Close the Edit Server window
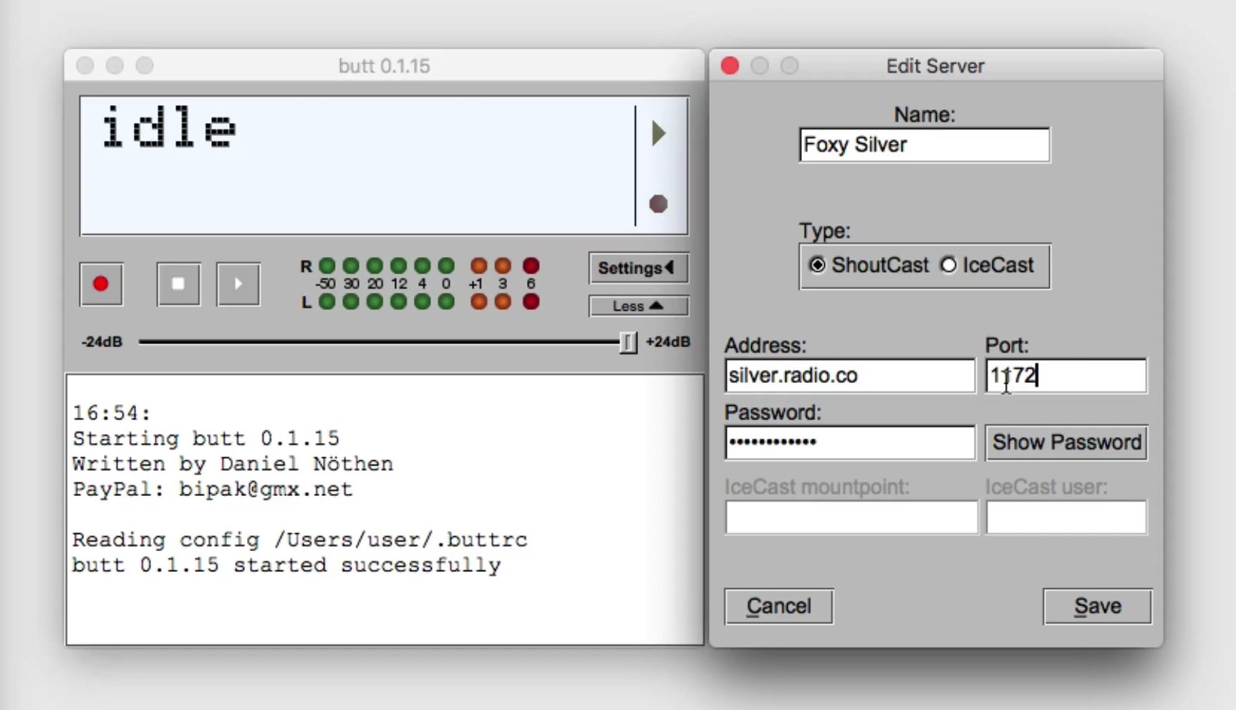 pos(730,66)
